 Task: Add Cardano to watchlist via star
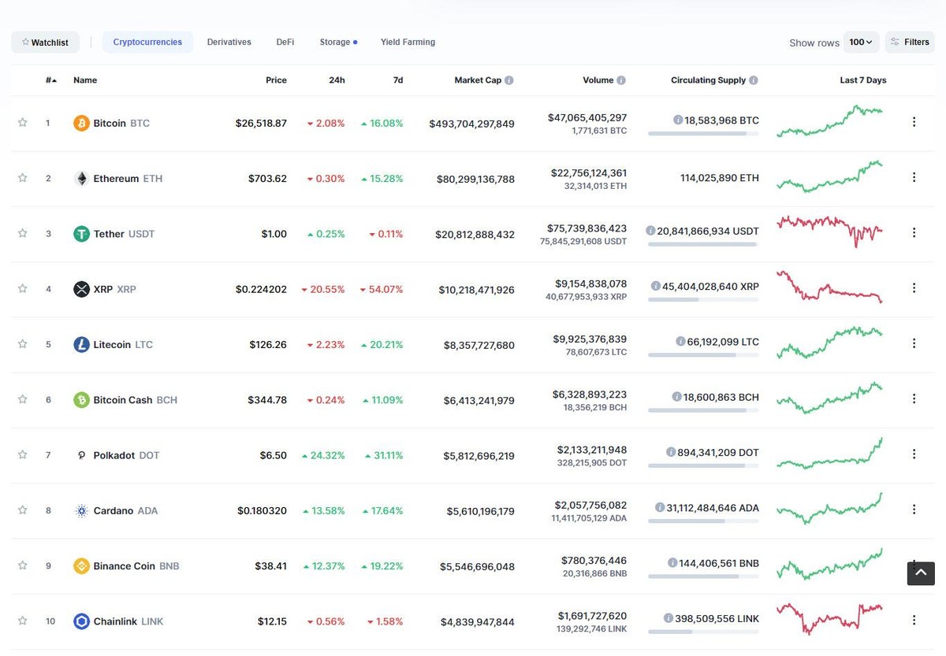point(22,510)
